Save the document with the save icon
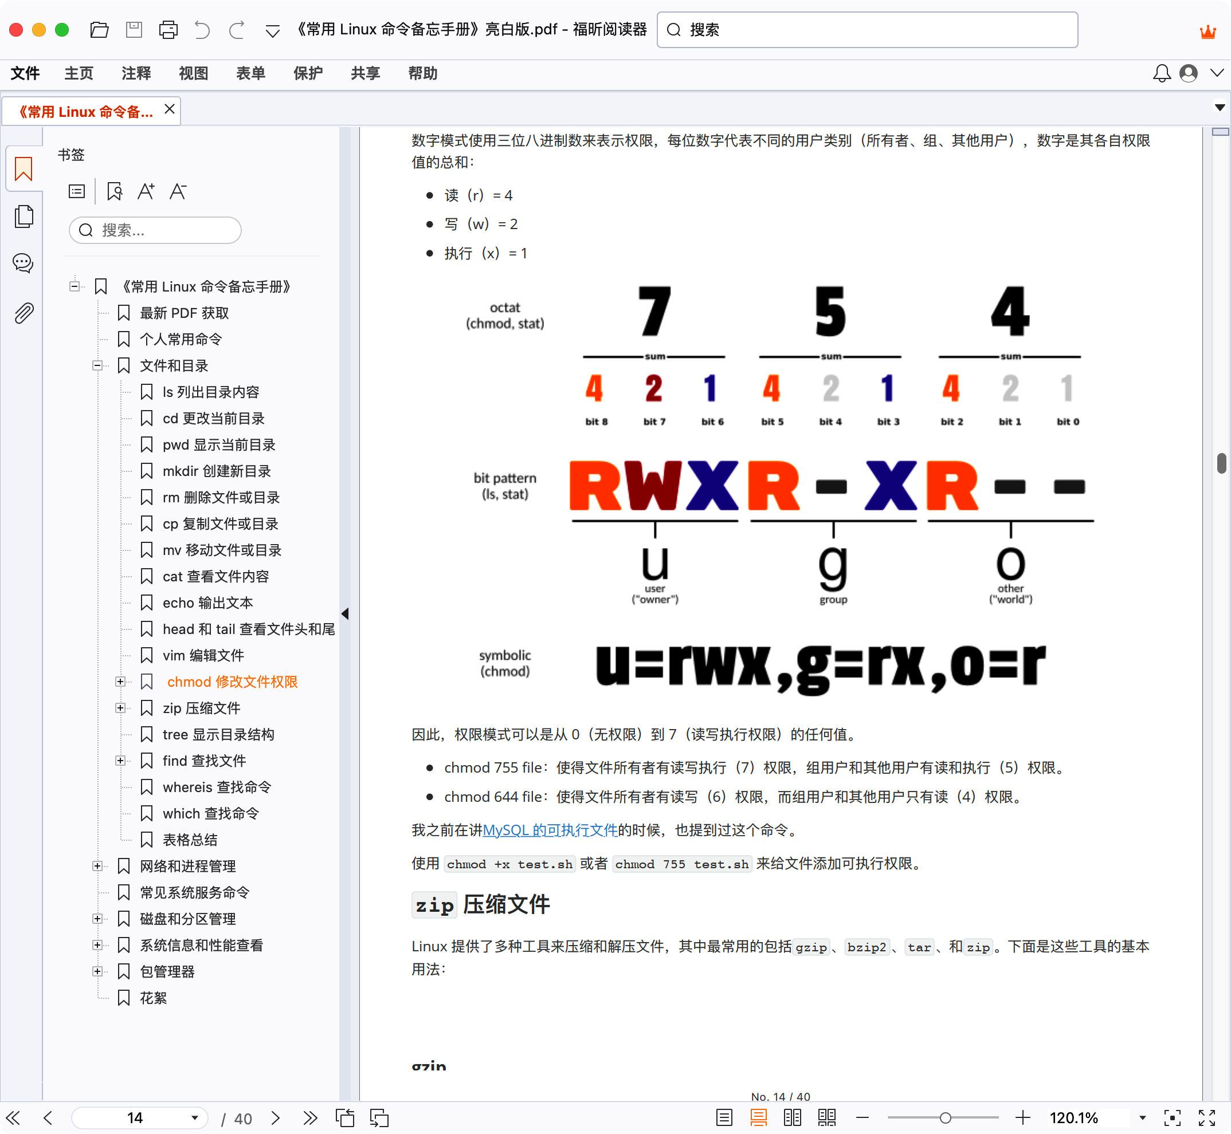 pyautogui.click(x=134, y=29)
